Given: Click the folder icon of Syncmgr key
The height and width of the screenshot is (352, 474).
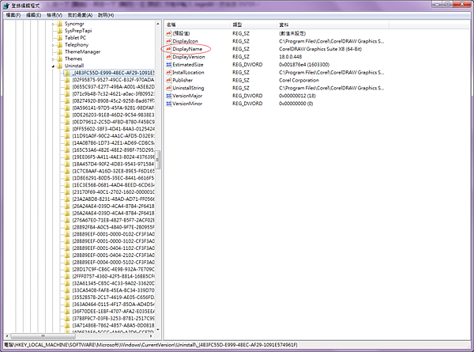Looking at the screenshot, I should (x=59, y=24).
